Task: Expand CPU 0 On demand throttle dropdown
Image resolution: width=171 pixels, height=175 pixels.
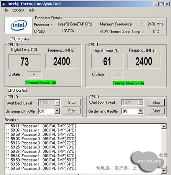Action: [x=57, y=111]
